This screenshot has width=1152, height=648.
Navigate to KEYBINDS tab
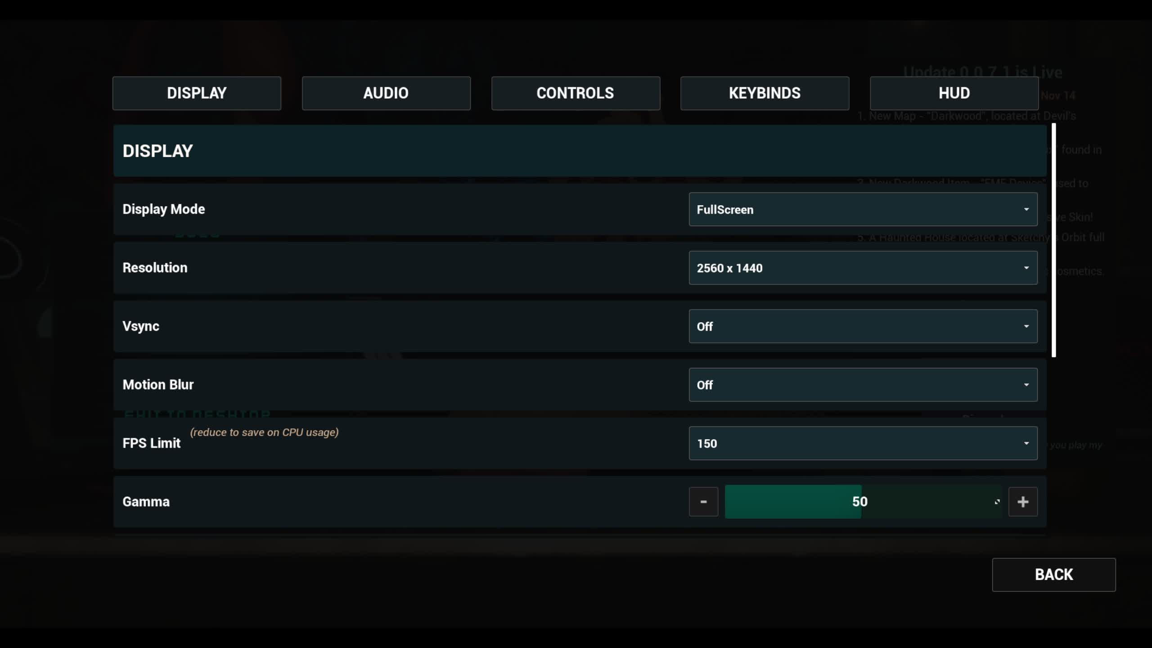click(x=764, y=93)
